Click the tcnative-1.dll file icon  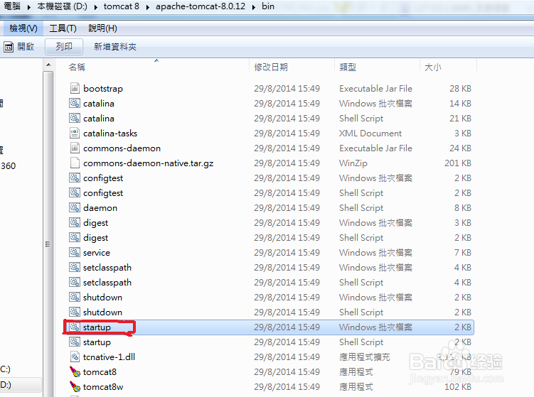click(75, 357)
